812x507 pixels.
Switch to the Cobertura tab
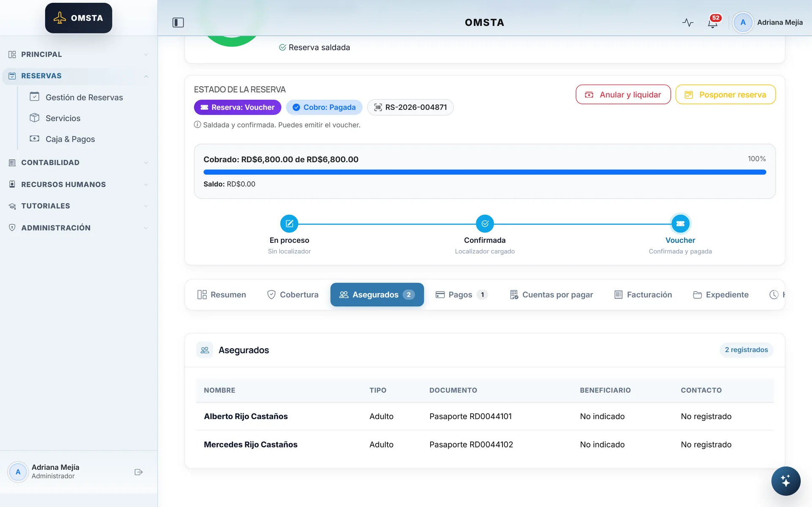tap(293, 294)
